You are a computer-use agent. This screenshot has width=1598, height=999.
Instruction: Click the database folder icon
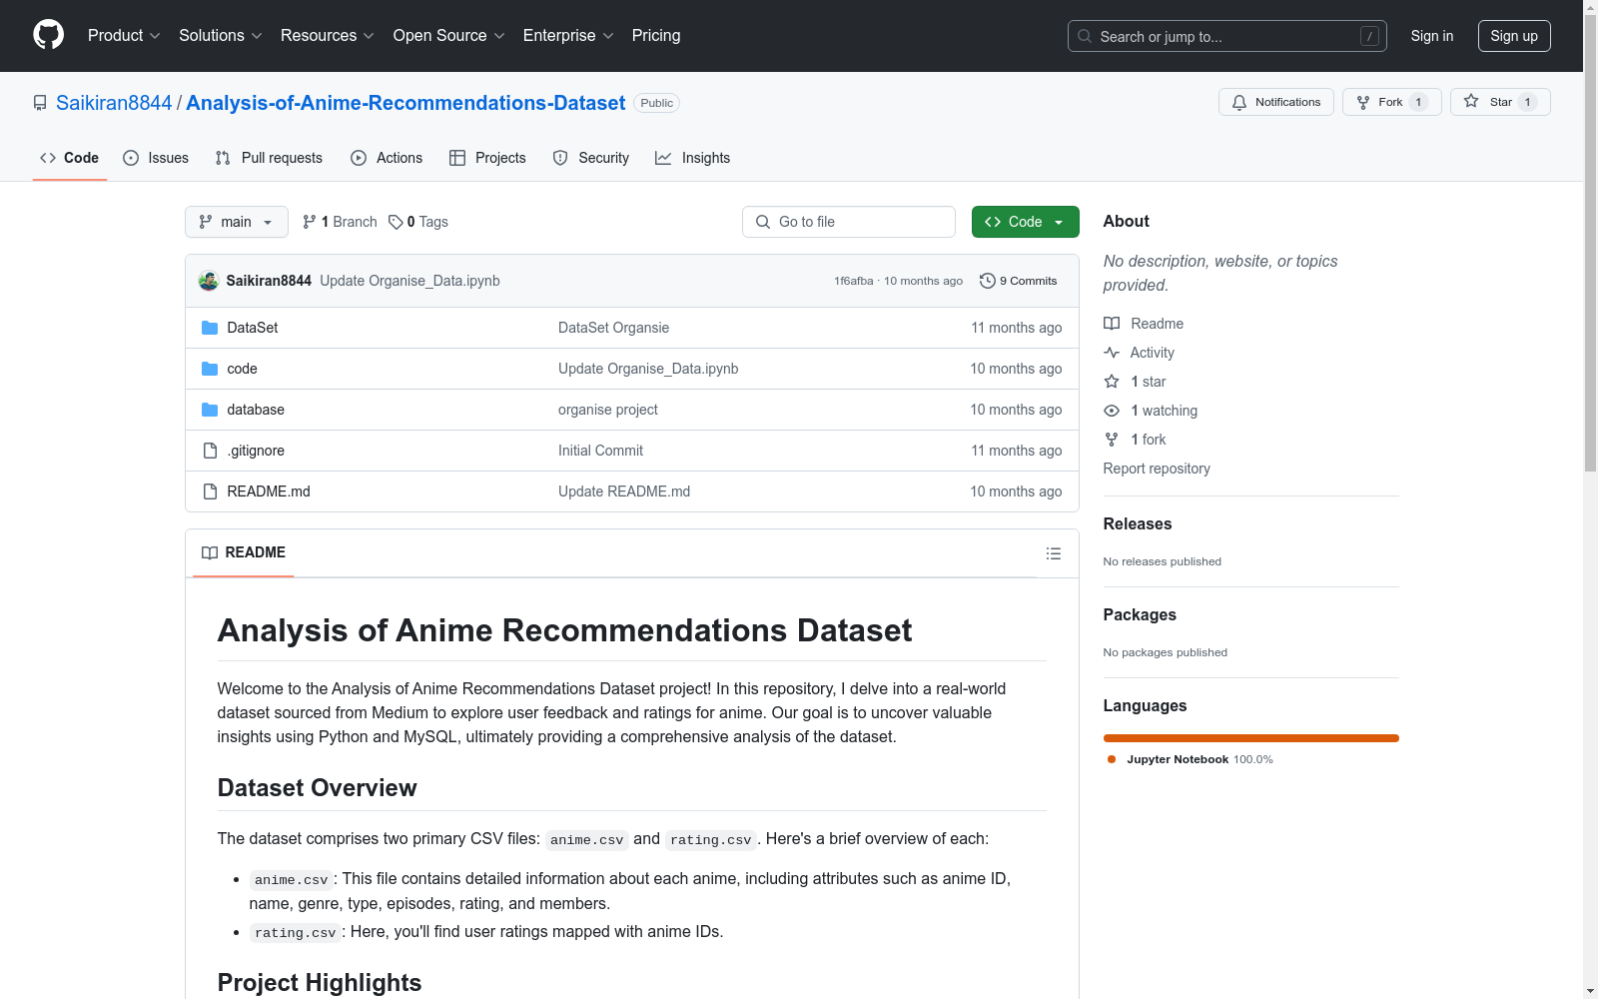pos(210,410)
